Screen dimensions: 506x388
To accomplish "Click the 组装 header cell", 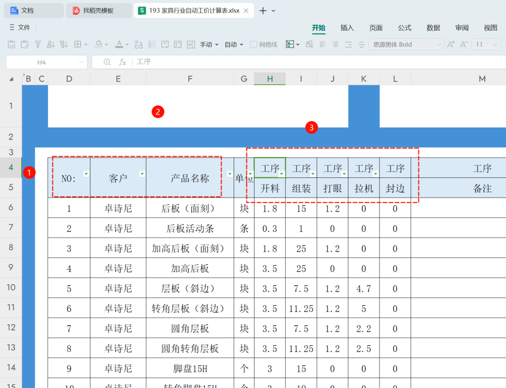I will click(301, 188).
